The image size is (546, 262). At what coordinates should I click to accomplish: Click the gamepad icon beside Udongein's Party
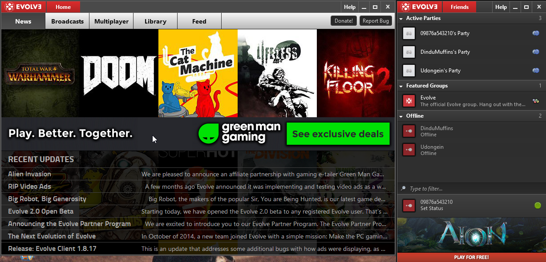[536, 71]
